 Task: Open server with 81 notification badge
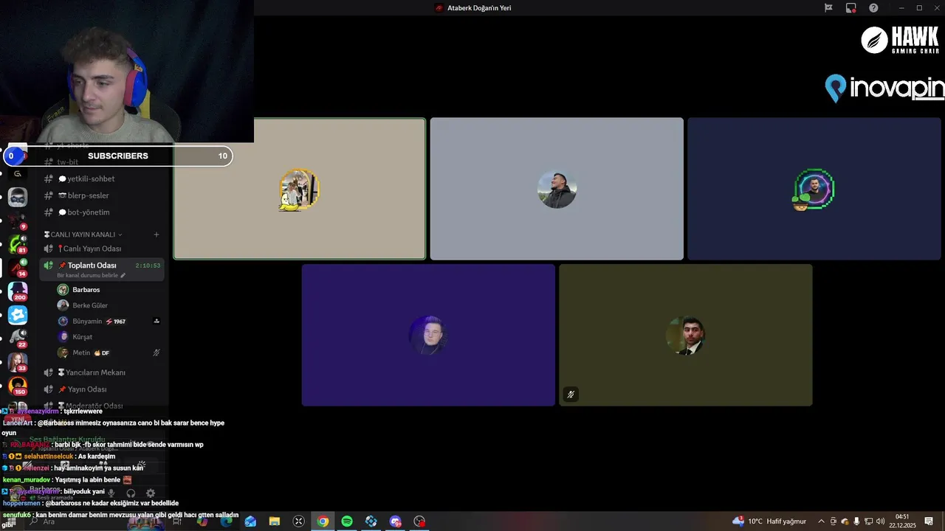point(18,244)
